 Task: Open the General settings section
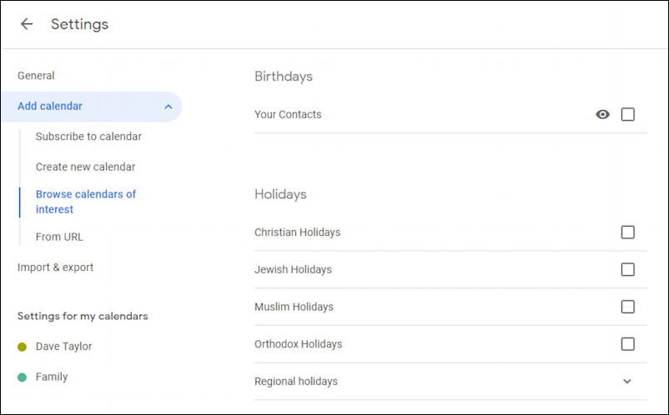36,76
